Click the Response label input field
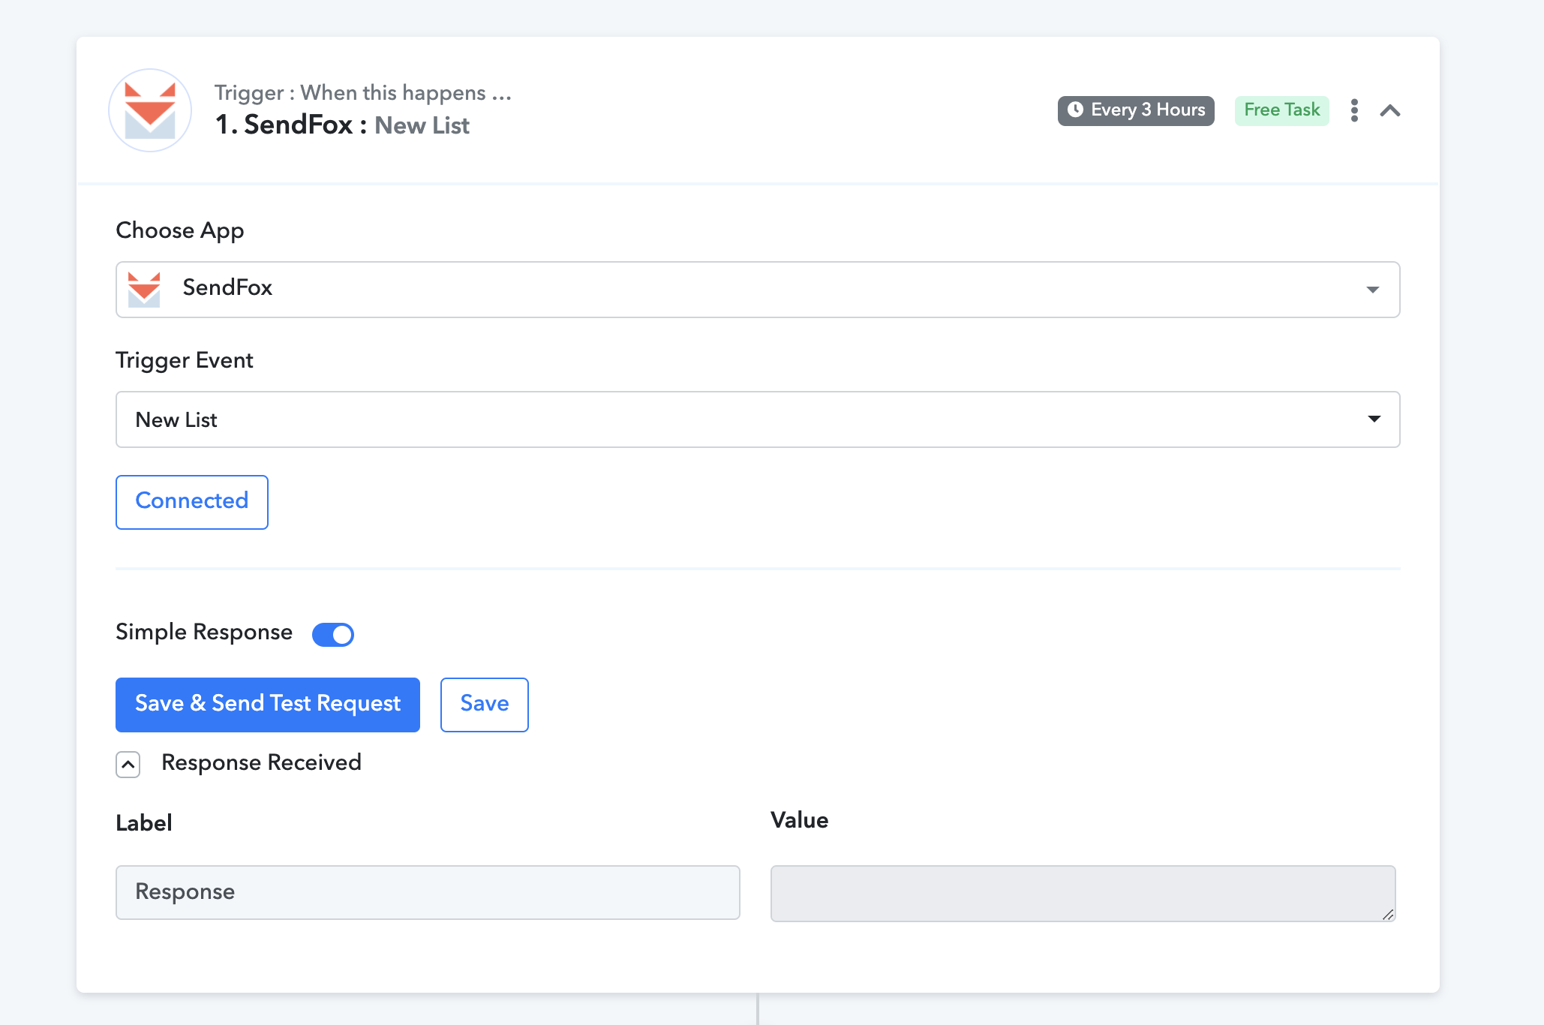Viewport: 1544px width, 1025px height. pos(428,892)
